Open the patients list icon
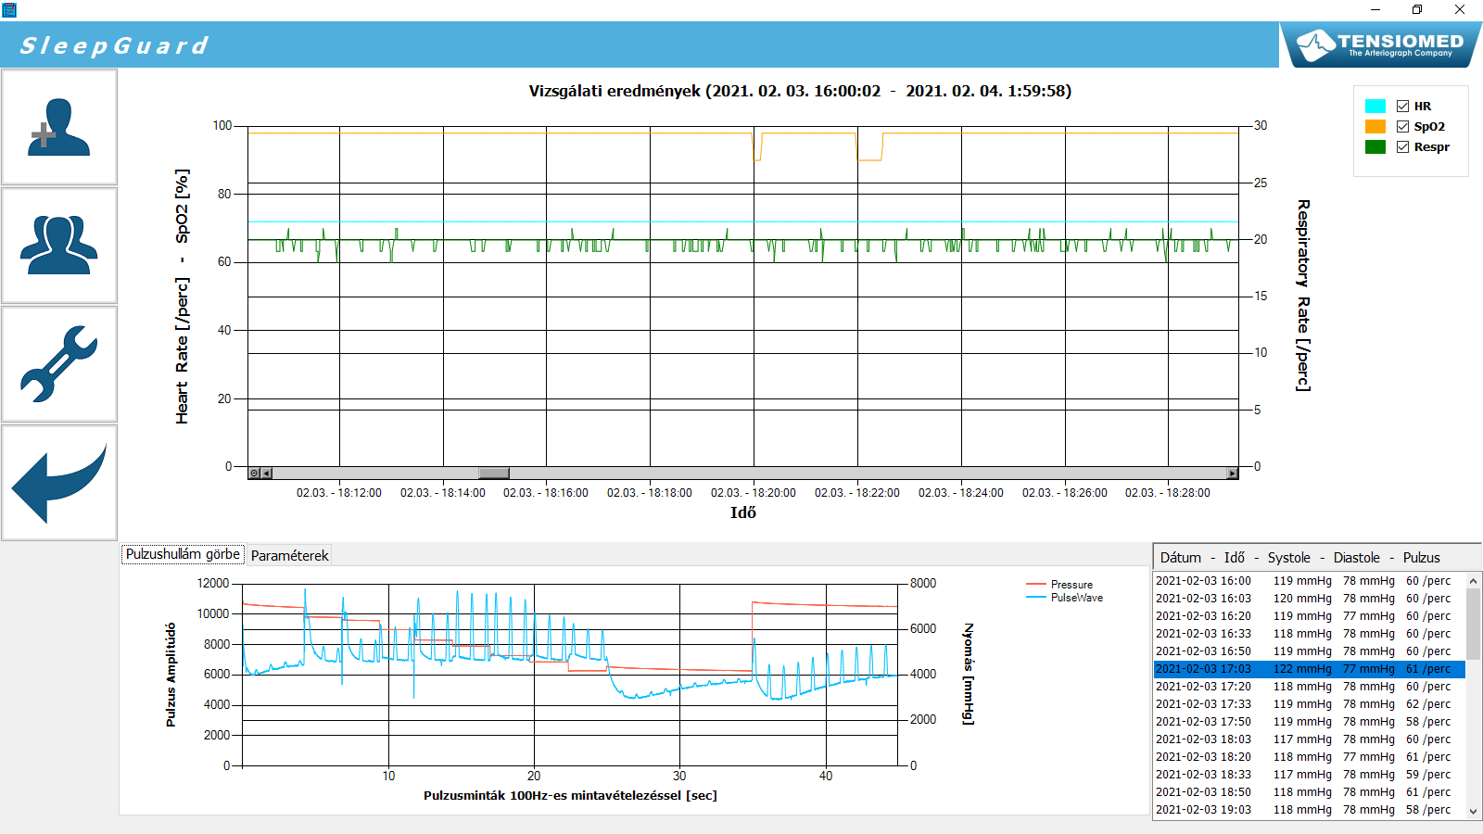The image size is (1483, 834). (59, 246)
